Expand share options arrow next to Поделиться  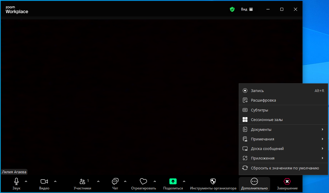tap(184, 181)
